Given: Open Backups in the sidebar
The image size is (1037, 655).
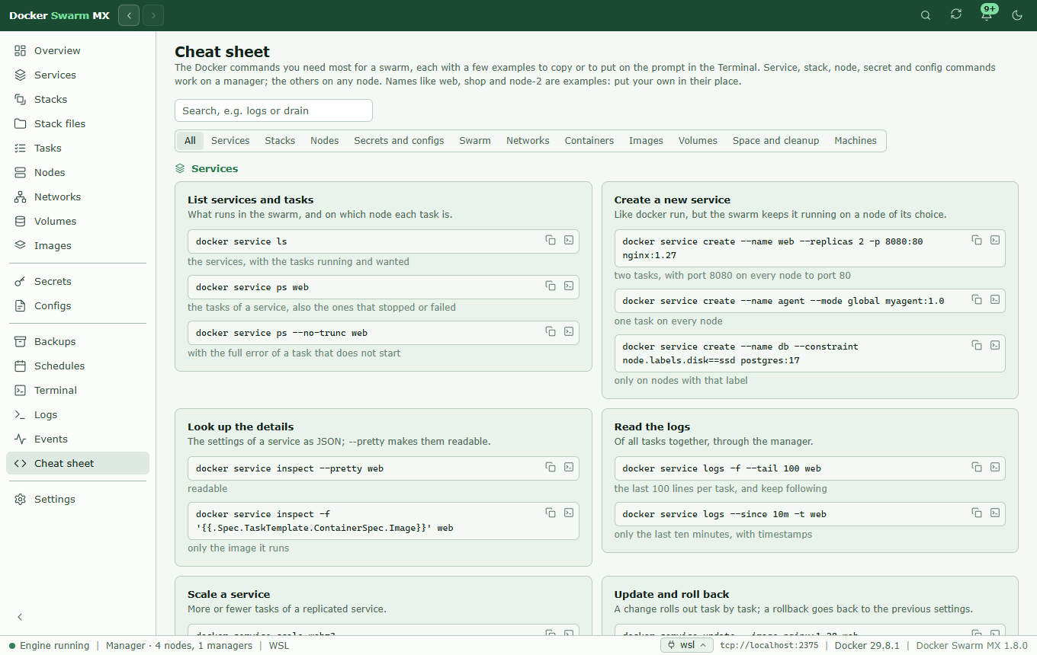Looking at the screenshot, I should (78, 341).
